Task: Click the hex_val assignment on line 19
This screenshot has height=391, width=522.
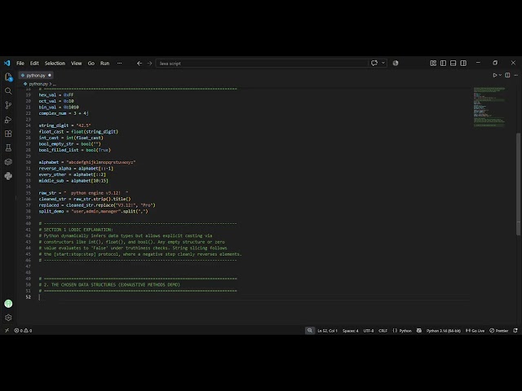Action: [x=56, y=94]
